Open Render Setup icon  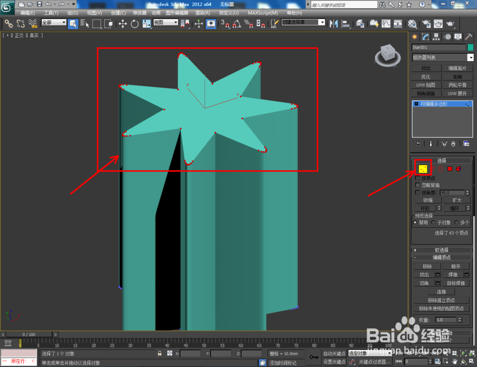point(426,23)
